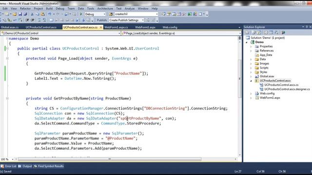Switch to the Global.asax.cs tab

(10, 27)
